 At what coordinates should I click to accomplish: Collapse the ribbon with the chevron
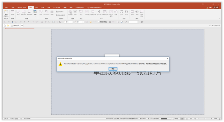click(219, 19)
